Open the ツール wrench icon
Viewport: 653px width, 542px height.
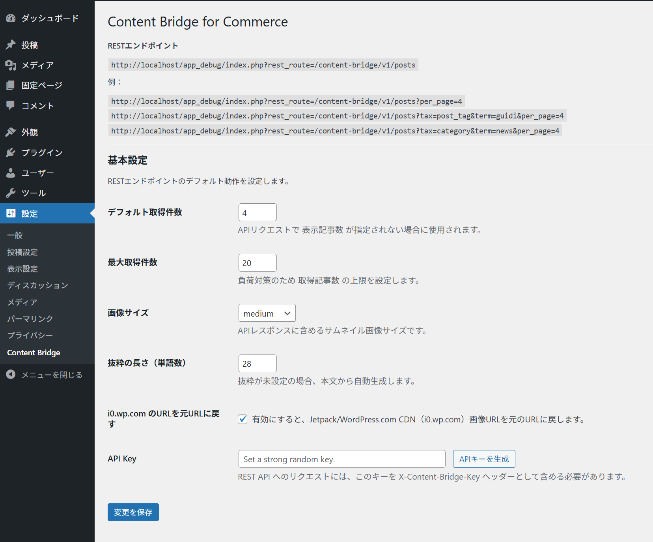click(11, 193)
